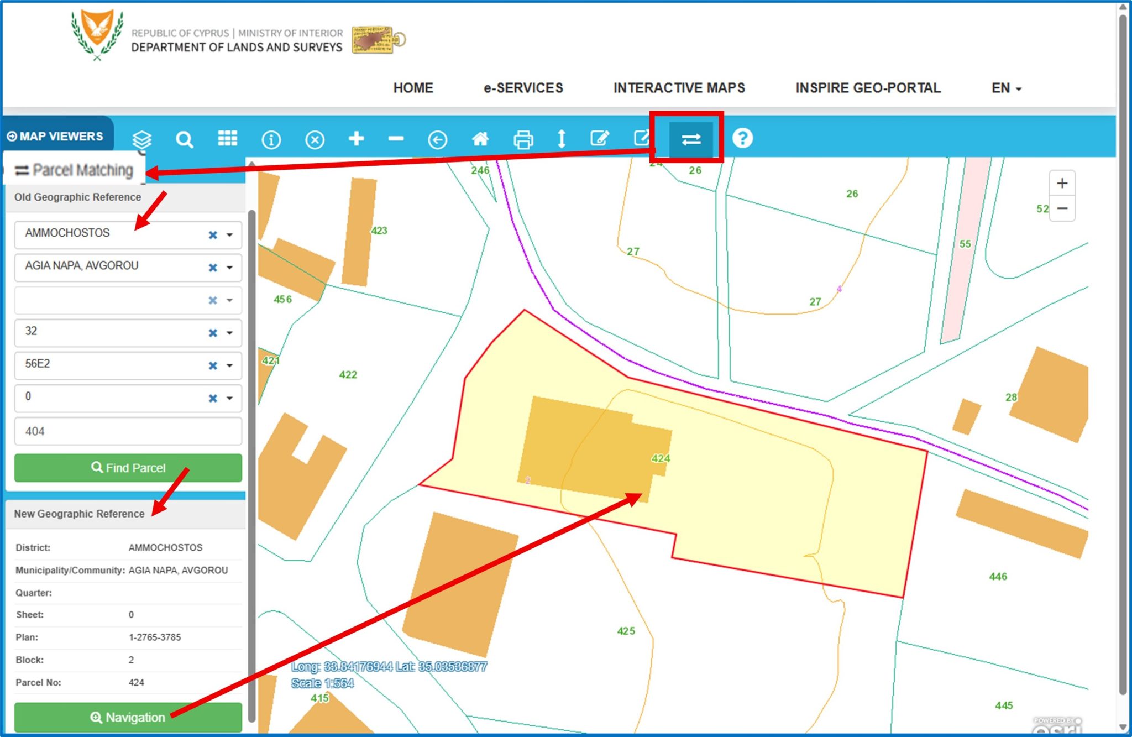Viewport: 1132px width, 737px height.
Task: Open the basemap grid gallery icon
Action: pos(227,138)
